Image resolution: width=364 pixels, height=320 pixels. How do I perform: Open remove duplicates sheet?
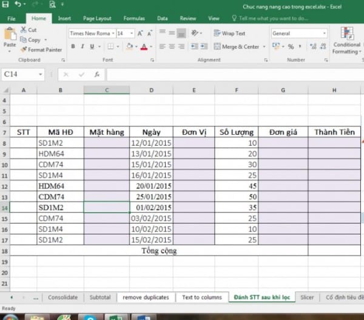pyautogui.click(x=146, y=297)
